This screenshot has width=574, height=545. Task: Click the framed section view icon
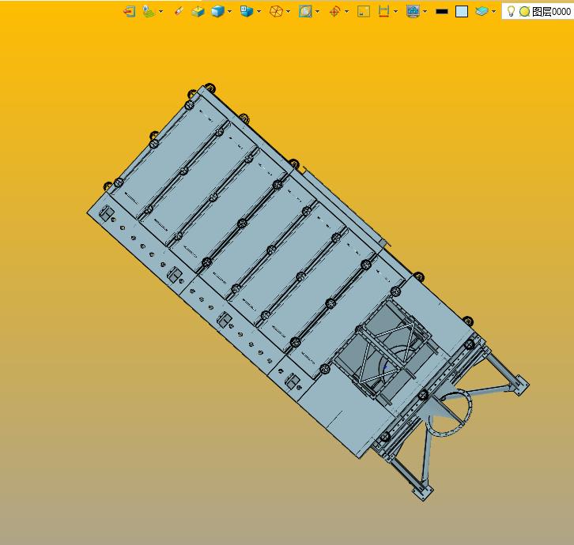pos(305,12)
